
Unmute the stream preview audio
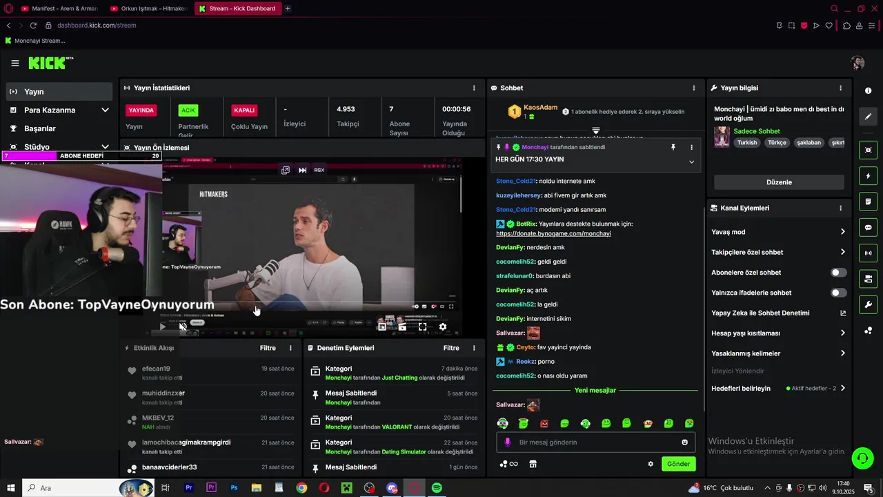point(183,327)
